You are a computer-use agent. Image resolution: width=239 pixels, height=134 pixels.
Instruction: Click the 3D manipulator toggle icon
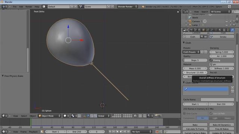coord(84,116)
